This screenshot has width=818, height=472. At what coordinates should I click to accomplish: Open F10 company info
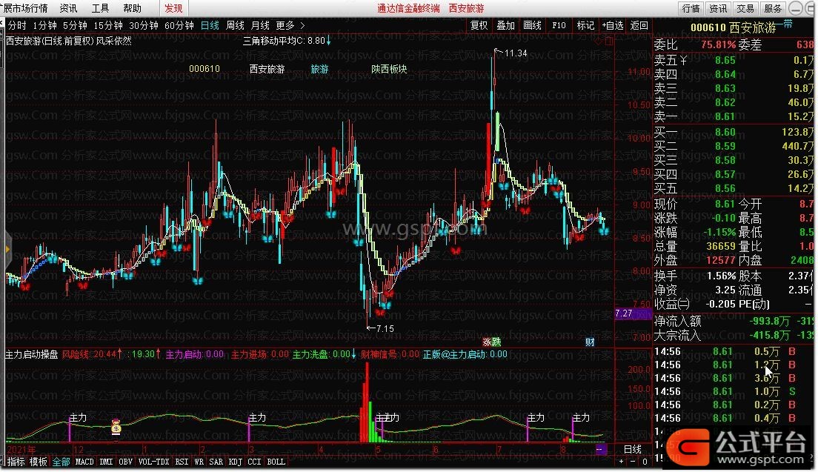click(x=558, y=25)
